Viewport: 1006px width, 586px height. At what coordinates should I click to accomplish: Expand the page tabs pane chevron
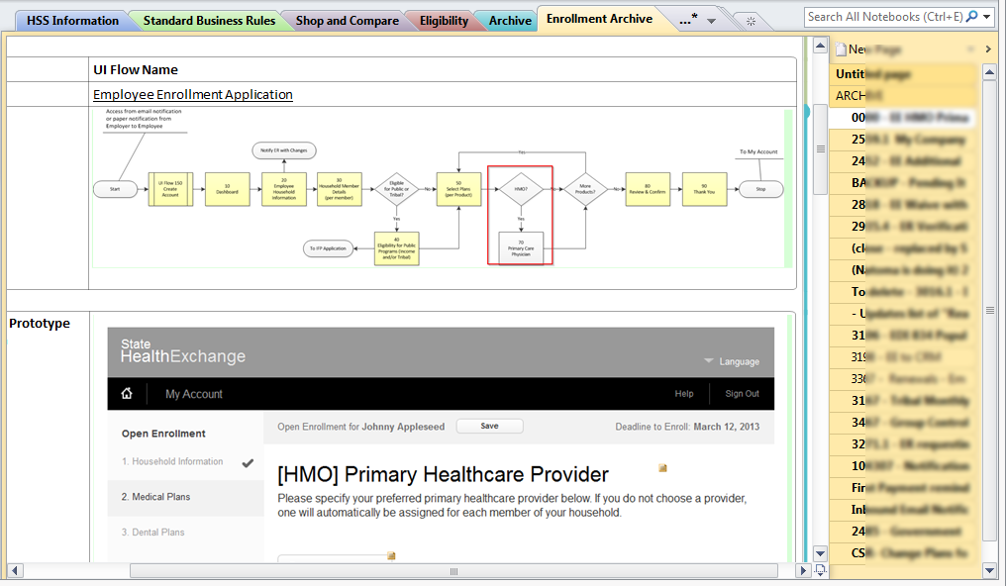coord(988,49)
